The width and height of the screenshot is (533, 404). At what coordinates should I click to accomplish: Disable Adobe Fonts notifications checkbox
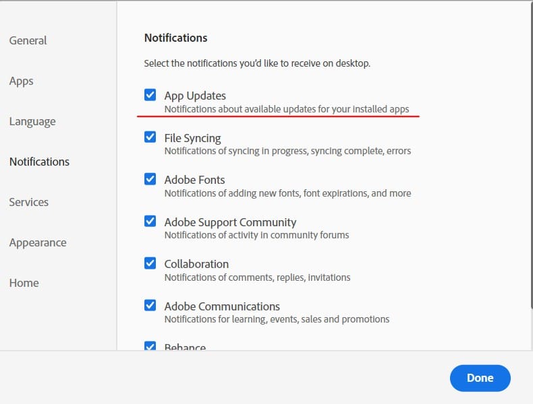coord(150,179)
